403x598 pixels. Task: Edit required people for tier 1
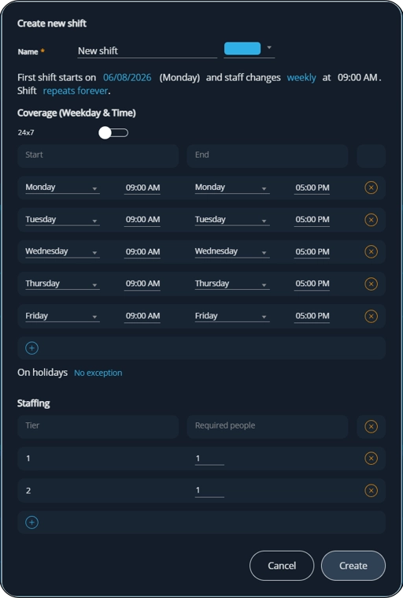[x=209, y=459]
